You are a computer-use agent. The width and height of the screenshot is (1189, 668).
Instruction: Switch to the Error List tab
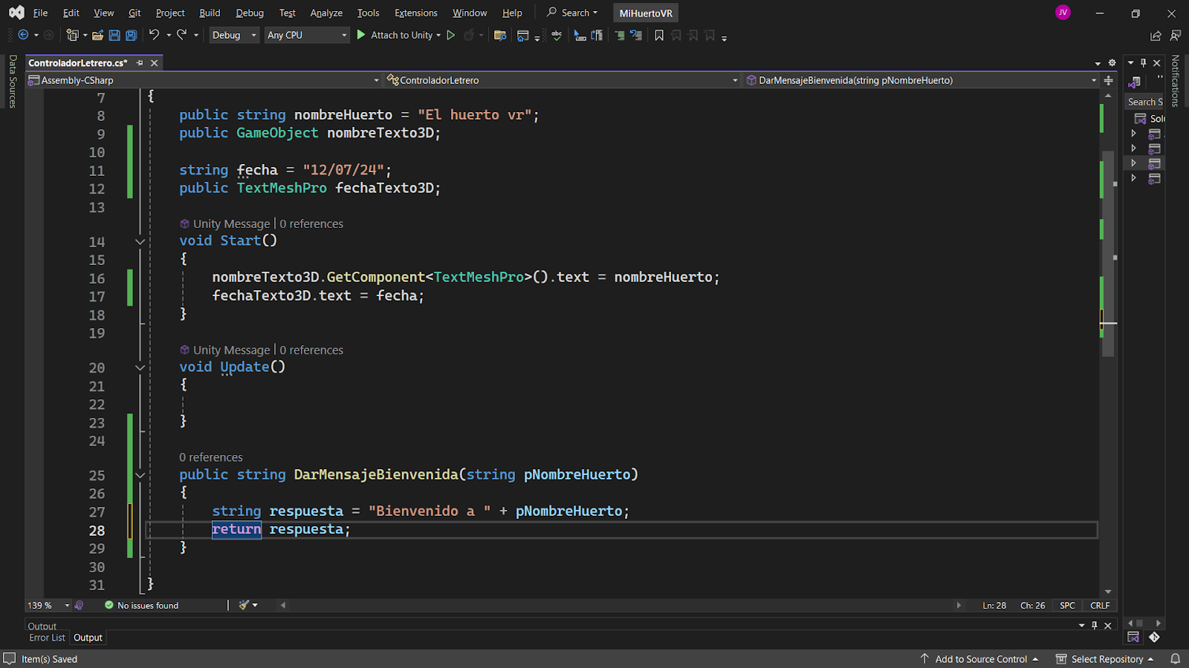tap(47, 638)
